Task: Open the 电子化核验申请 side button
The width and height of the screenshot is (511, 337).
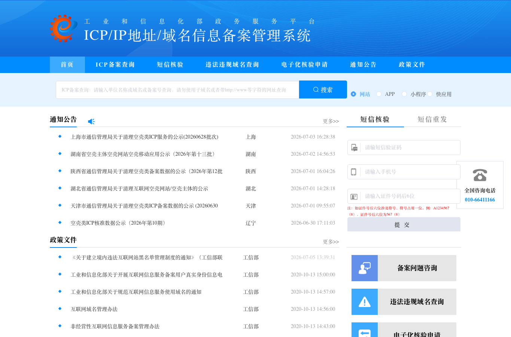Action: pos(404,330)
